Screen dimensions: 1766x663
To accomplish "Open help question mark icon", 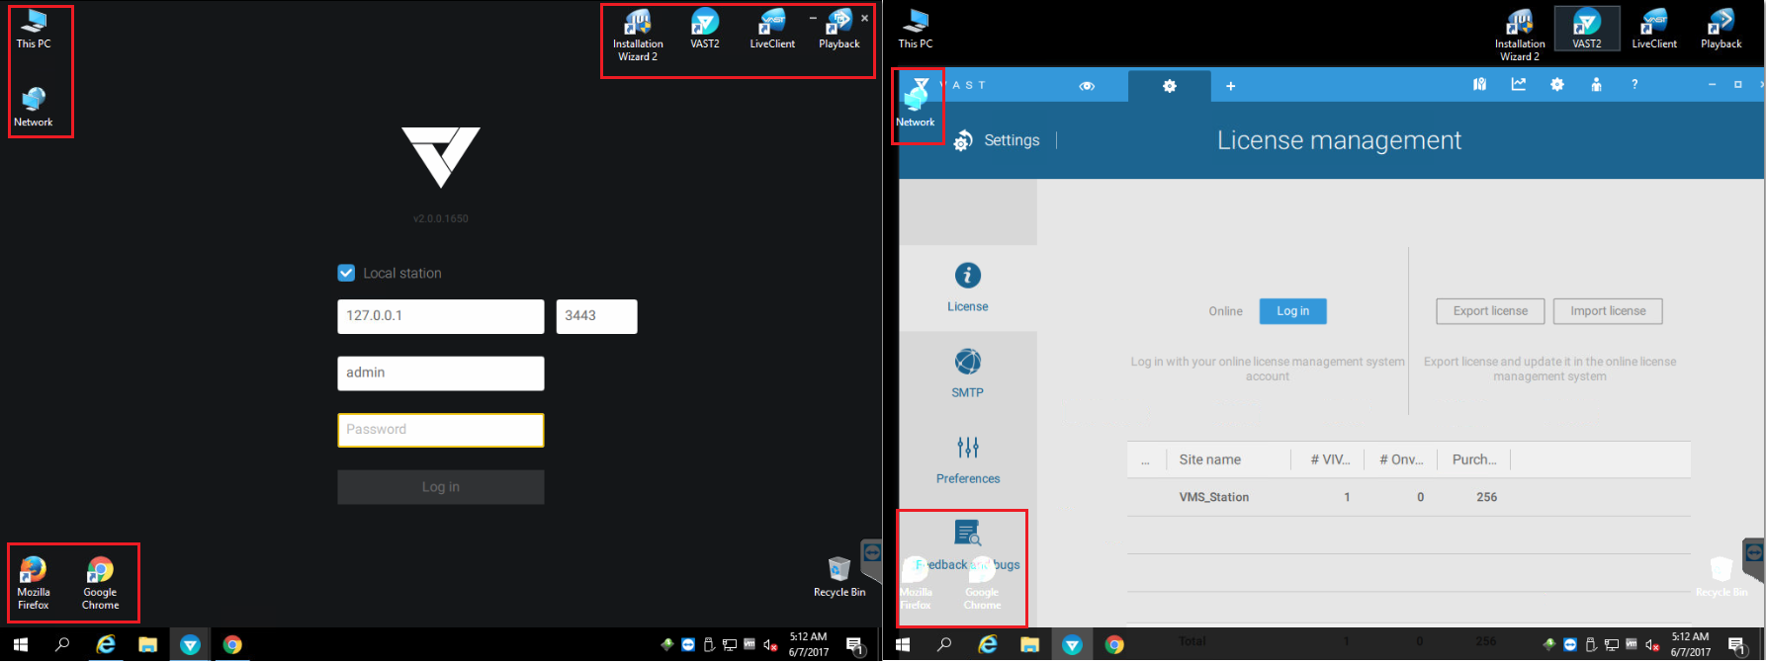I will coord(1634,85).
